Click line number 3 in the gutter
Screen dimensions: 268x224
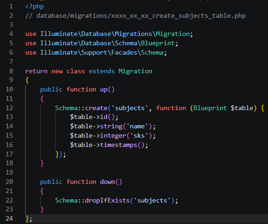pos(11,25)
